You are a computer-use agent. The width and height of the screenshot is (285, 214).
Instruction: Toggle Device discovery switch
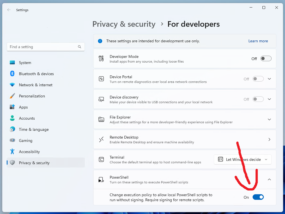tap(258, 99)
